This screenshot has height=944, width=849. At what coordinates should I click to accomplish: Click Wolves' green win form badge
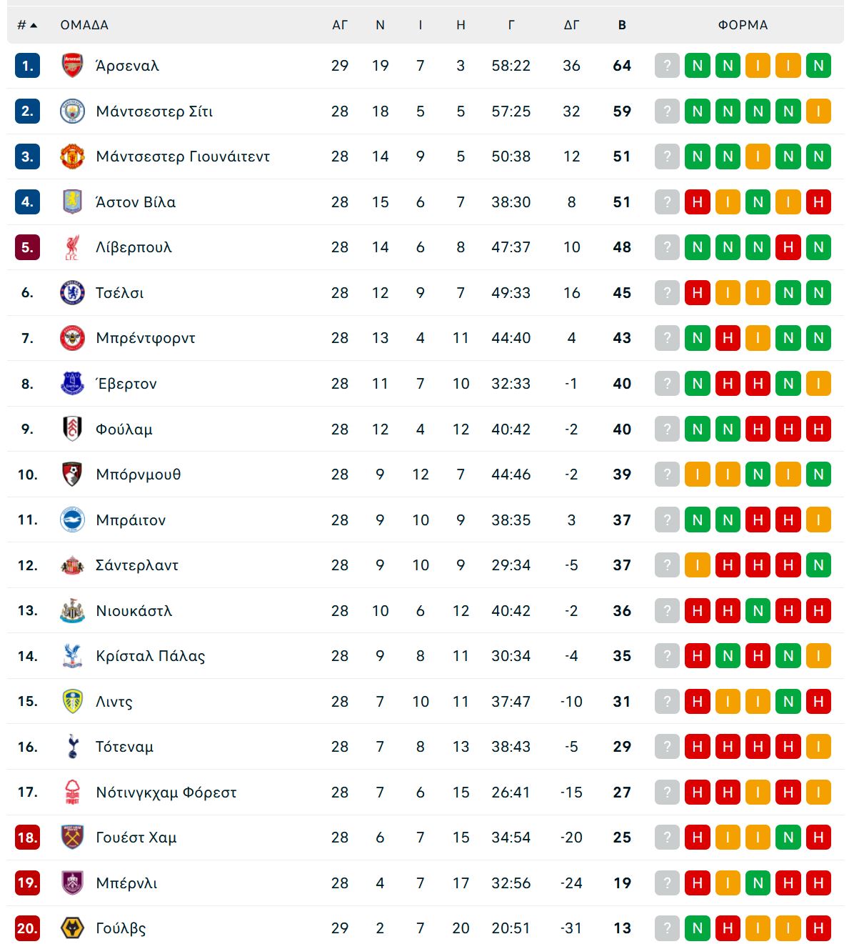(x=697, y=928)
